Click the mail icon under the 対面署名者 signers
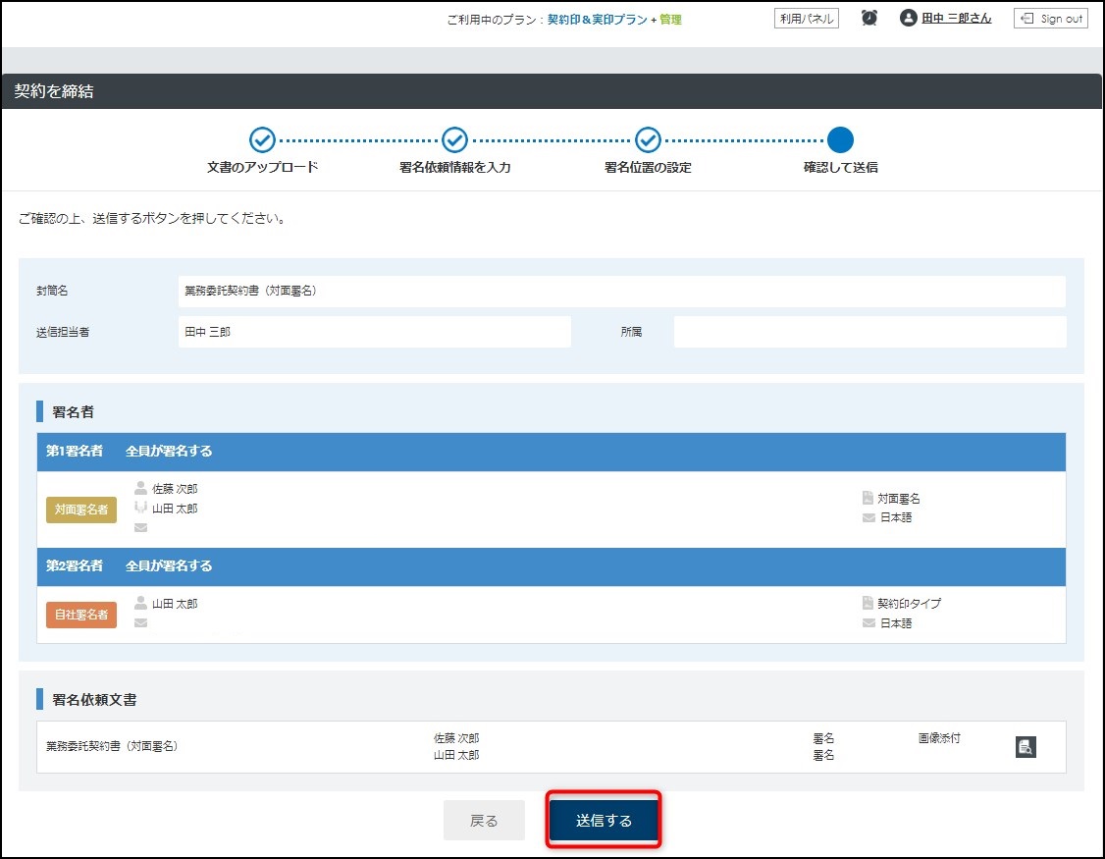The width and height of the screenshot is (1105, 859). point(139,528)
